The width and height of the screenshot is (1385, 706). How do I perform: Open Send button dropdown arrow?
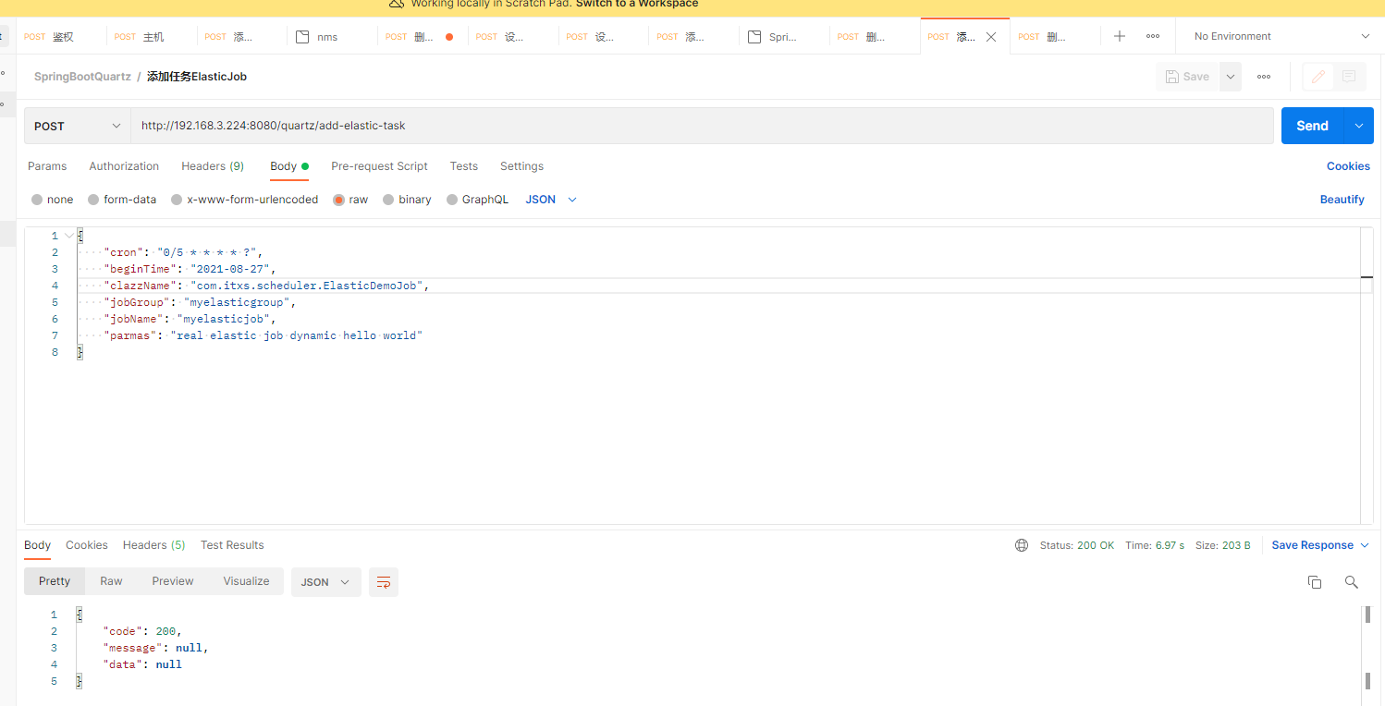pyautogui.click(x=1358, y=126)
